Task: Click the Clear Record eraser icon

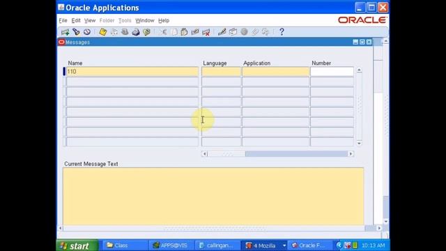Action: (x=195, y=32)
